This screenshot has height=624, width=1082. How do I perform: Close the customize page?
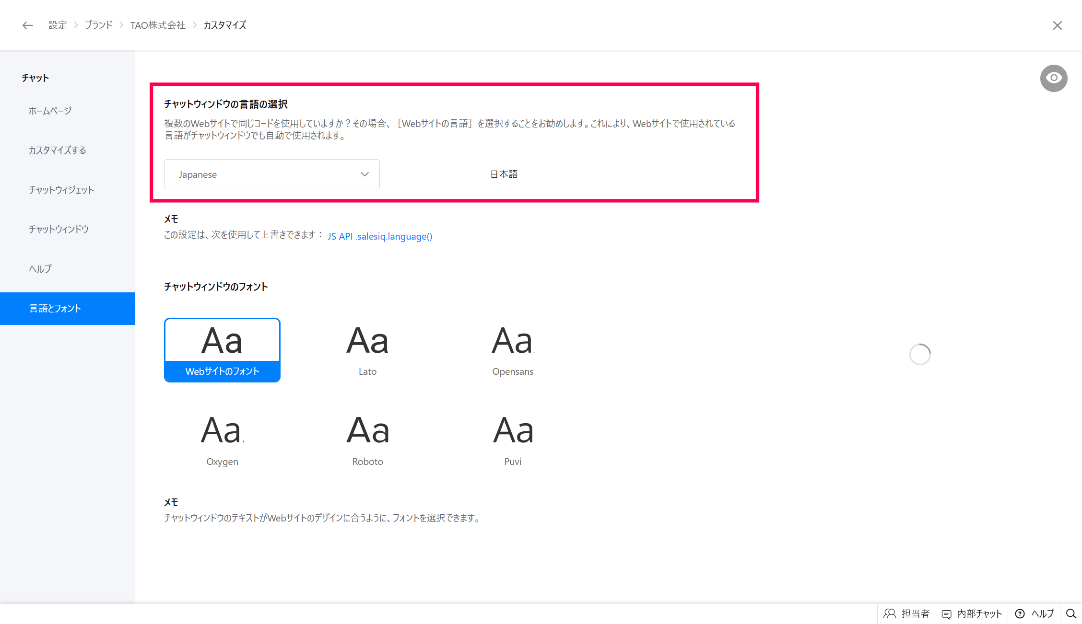tap(1057, 25)
